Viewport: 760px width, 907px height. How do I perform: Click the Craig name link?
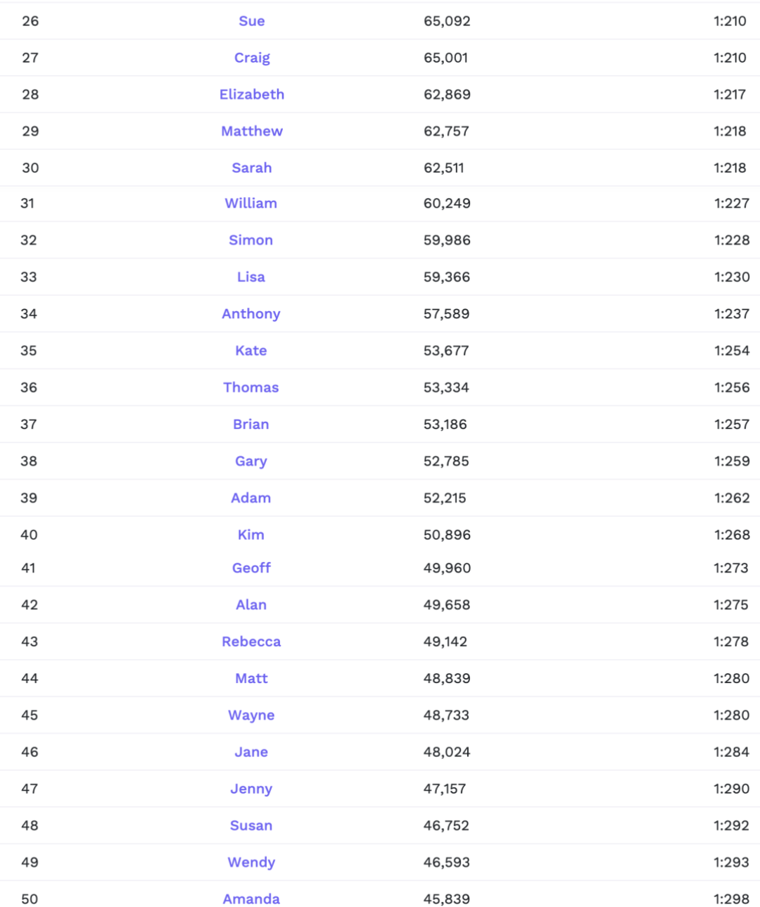click(252, 58)
